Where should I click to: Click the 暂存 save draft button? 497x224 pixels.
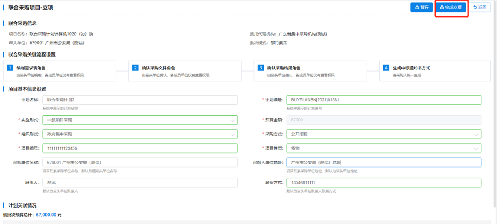[x=421, y=7]
